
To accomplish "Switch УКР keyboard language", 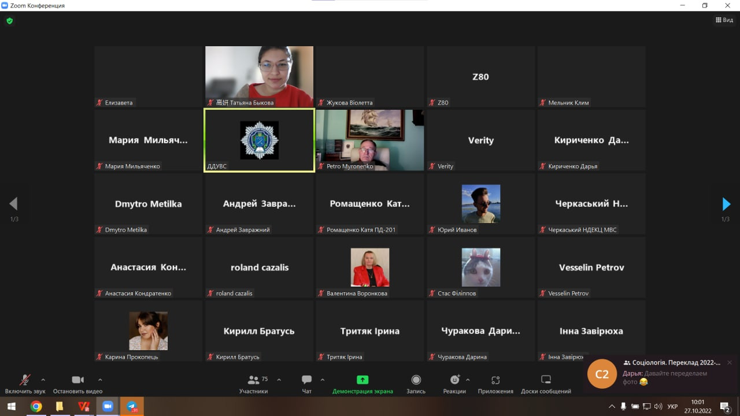I will click(672, 406).
